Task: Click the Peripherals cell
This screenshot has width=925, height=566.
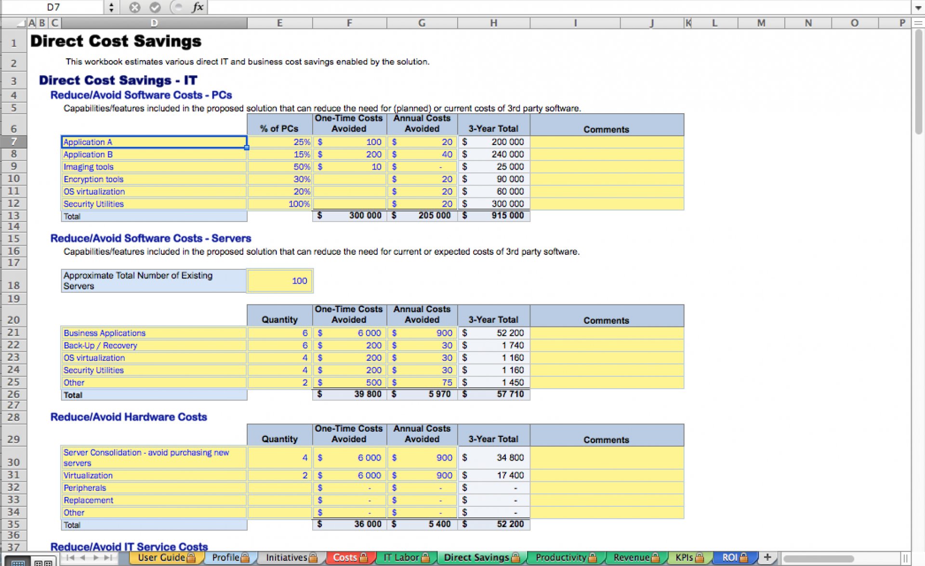Action: click(x=154, y=488)
